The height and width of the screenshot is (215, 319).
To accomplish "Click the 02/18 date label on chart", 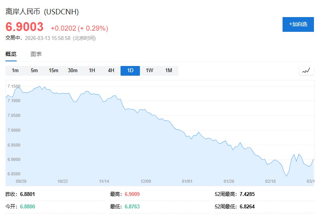I will click(x=271, y=181).
